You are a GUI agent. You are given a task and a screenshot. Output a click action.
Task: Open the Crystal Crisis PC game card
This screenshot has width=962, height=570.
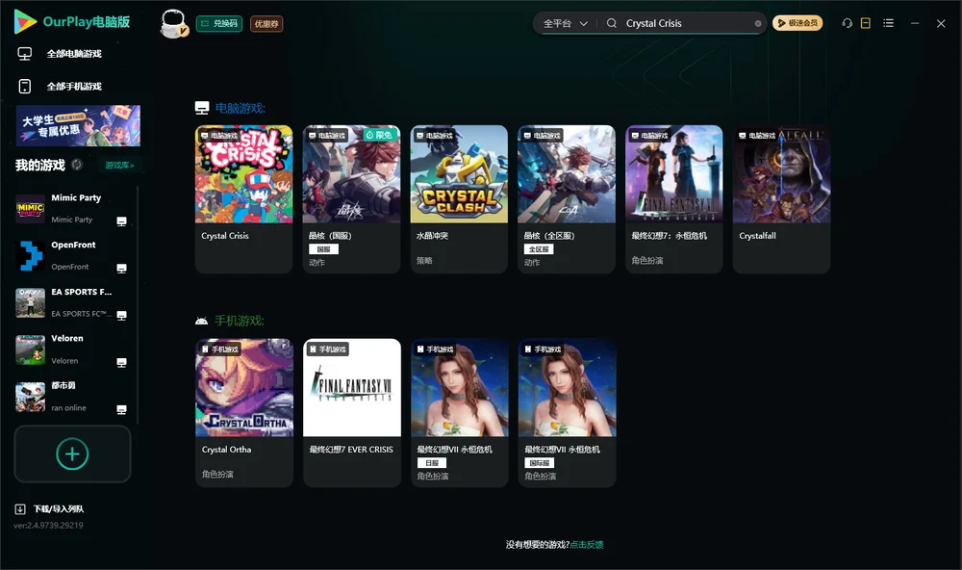243,199
